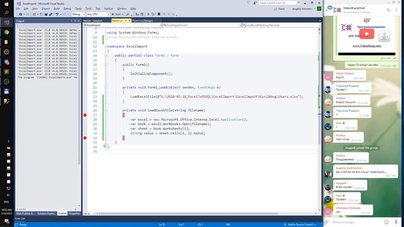Click the search icon in VideoSharpChat header
This screenshot has width=404, height=227.
(388, 10)
